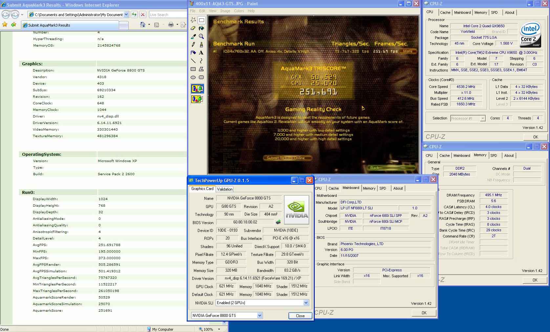The height and width of the screenshot is (332, 550).
Task: Open Paint's Image menu
Action: (225, 11)
